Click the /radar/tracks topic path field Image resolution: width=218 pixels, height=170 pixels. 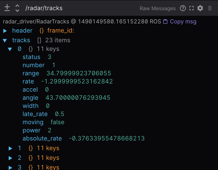point(44,8)
